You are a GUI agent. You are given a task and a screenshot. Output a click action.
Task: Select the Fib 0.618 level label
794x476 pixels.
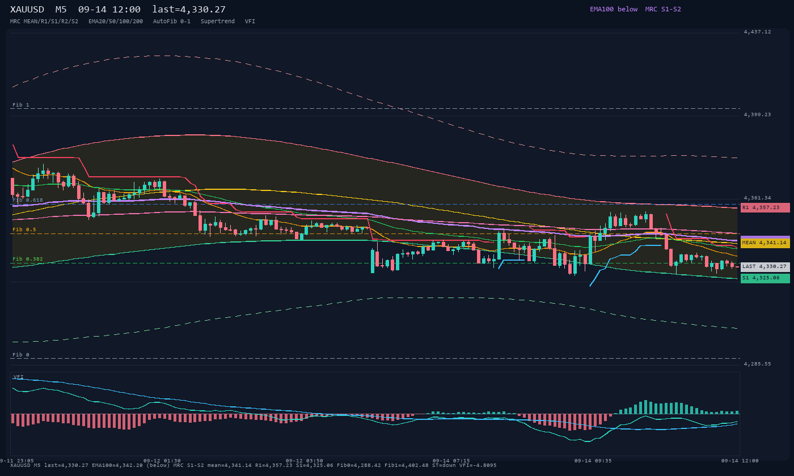[x=28, y=200]
